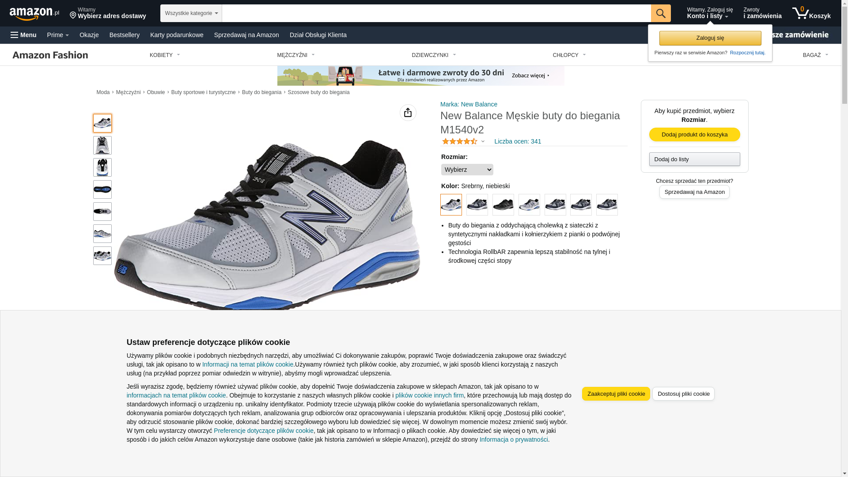
Task: Click the Amazon.pl logo
Action: tap(34, 14)
